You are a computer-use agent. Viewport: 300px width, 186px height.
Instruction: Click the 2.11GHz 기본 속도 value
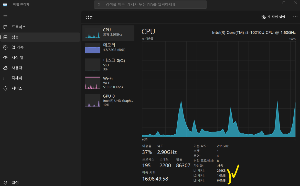tap(223, 146)
